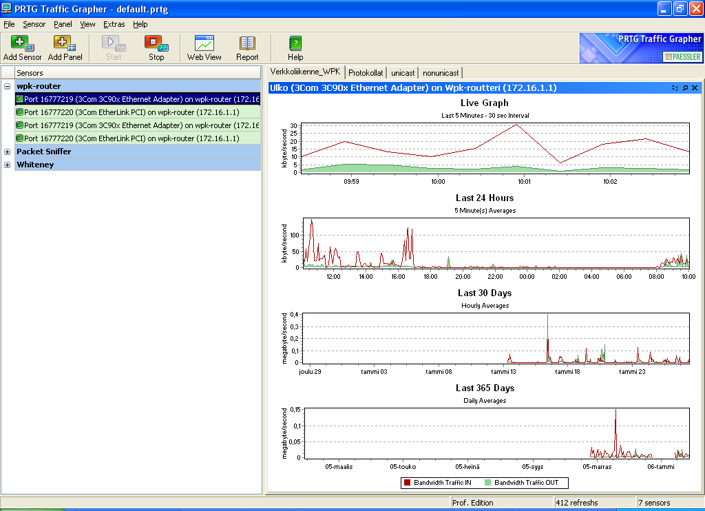Image resolution: width=705 pixels, height=511 pixels.
Task: Click the "Daily Averages" subtitle
Action: [485, 401]
